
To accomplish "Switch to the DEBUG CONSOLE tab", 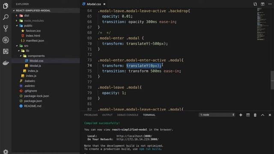I will point(128,115).
